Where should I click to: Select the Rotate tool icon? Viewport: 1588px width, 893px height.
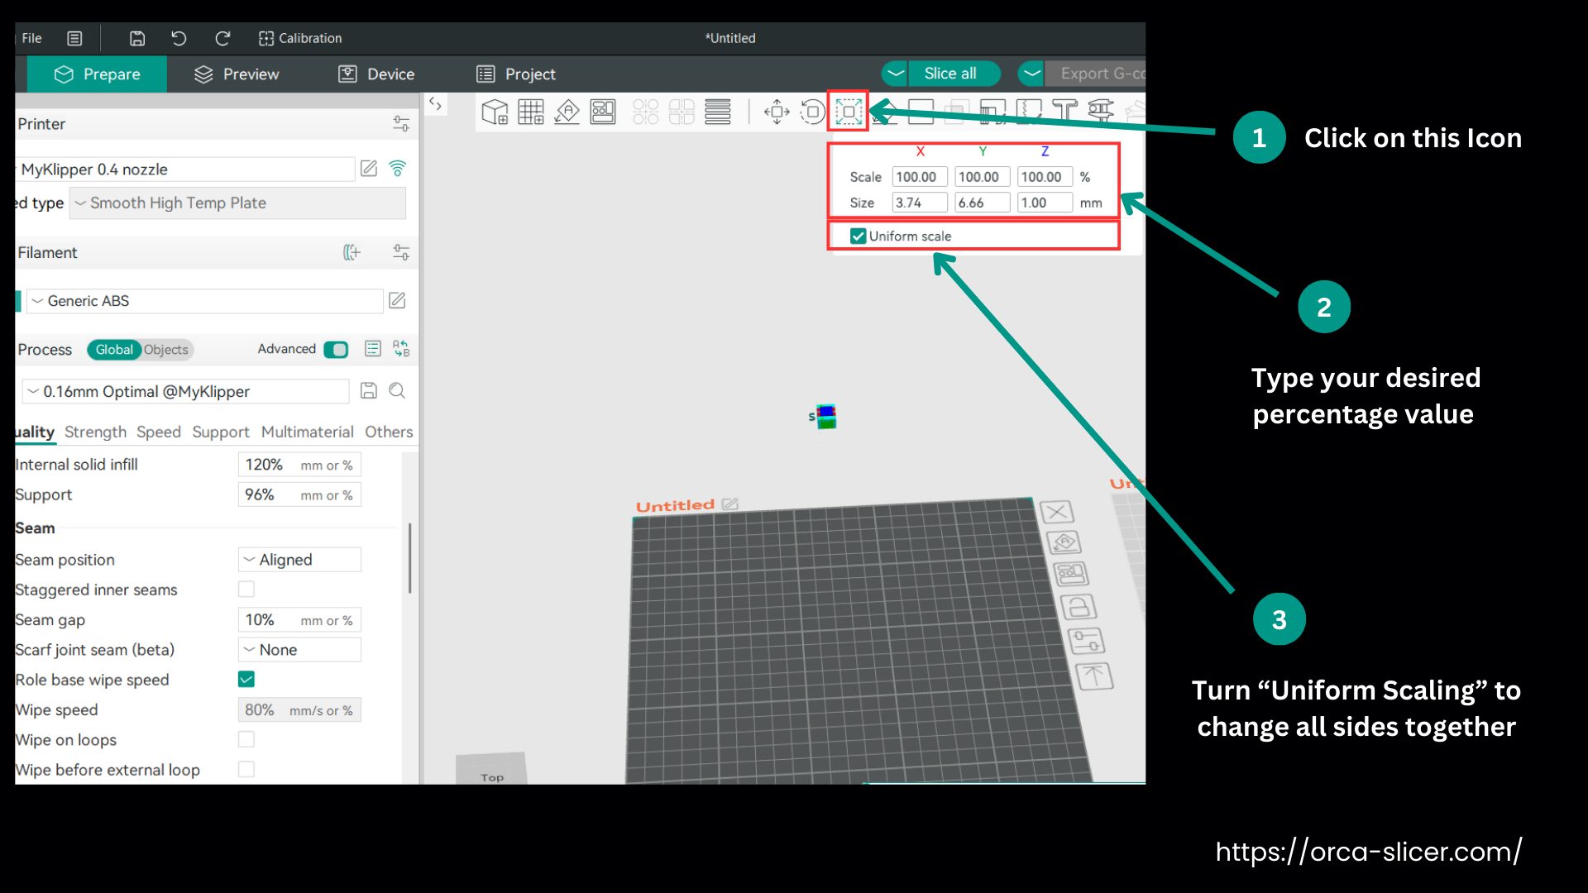click(813, 112)
